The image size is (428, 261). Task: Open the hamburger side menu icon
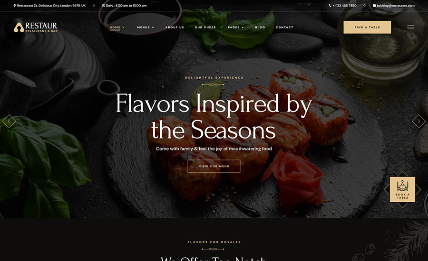coord(410,27)
